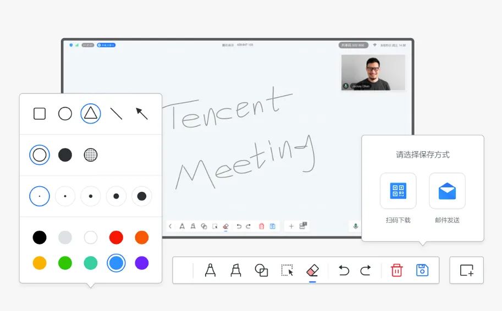The height and width of the screenshot is (311, 502).
Task: Choose the orange color swatch
Action: [142, 237]
